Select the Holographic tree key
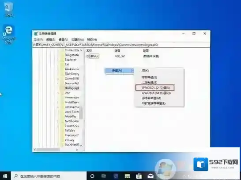241x180 pixels. click(x=72, y=88)
